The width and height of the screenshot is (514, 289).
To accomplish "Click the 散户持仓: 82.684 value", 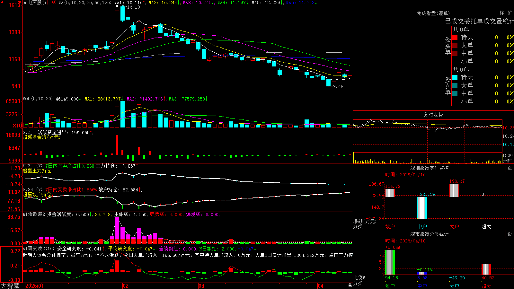I will pyautogui.click(x=118, y=189).
